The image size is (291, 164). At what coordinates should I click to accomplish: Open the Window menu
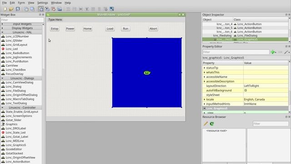[x=56, y=3]
